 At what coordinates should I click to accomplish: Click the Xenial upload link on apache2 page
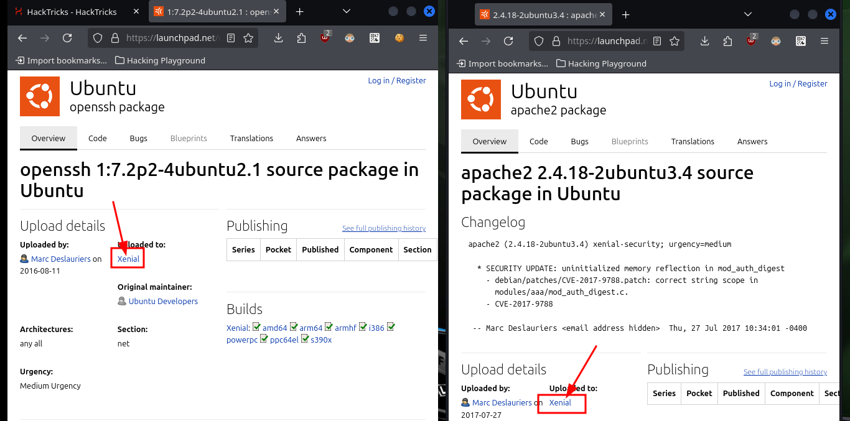click(x=560, y=402)
